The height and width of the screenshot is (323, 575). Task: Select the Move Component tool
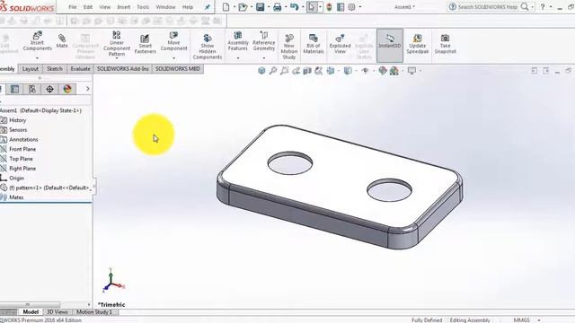click(173, 41)
